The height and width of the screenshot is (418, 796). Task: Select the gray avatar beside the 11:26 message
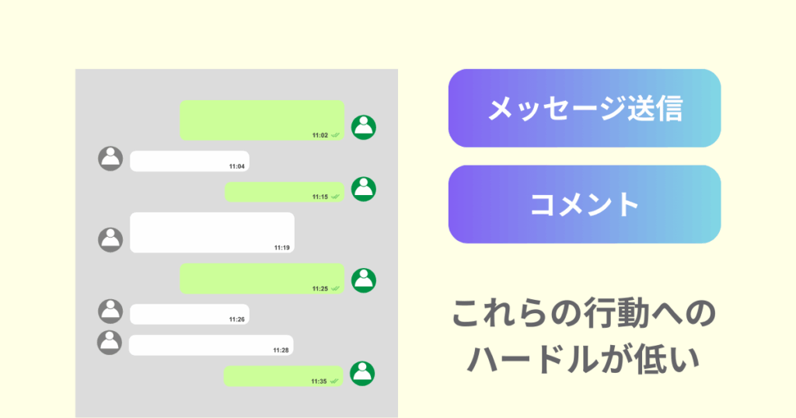[110, 311]
